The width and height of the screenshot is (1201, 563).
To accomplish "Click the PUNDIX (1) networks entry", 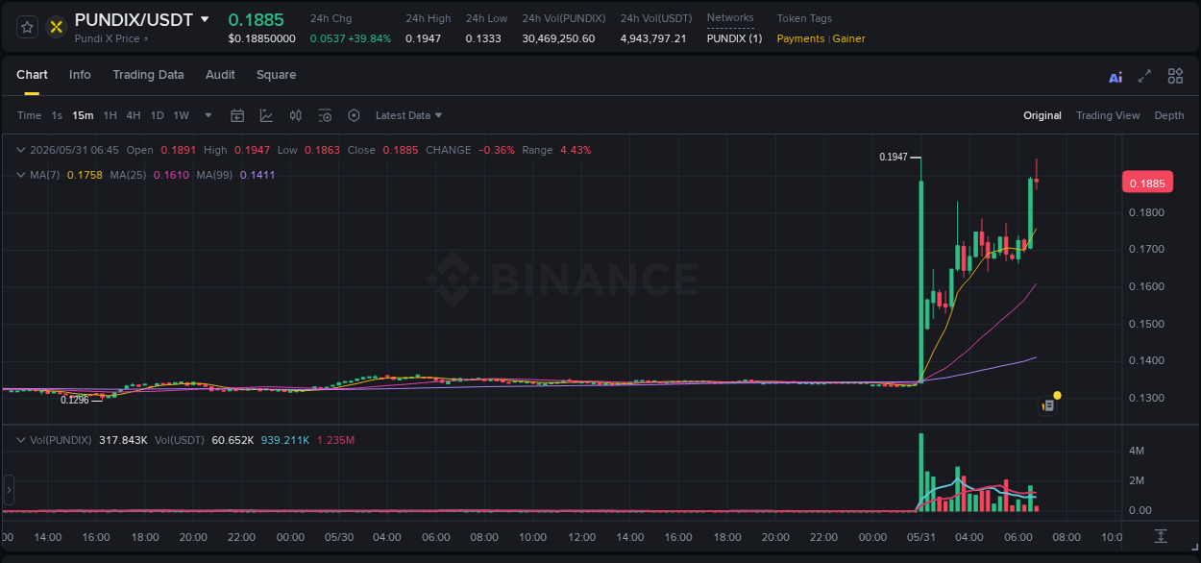I will 734,38.
